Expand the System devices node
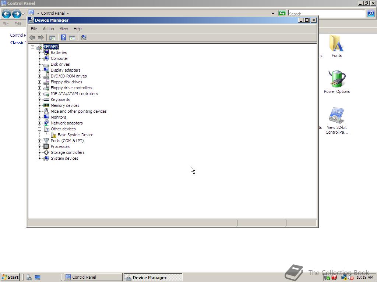The height and width of the screenshot is (282, 377). click(x=40, y=158)
